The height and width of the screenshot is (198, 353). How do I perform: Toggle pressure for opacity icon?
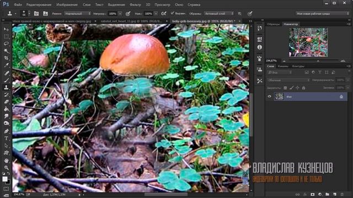128,14
